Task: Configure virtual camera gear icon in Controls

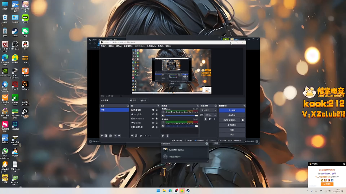Action: point(243,120)
